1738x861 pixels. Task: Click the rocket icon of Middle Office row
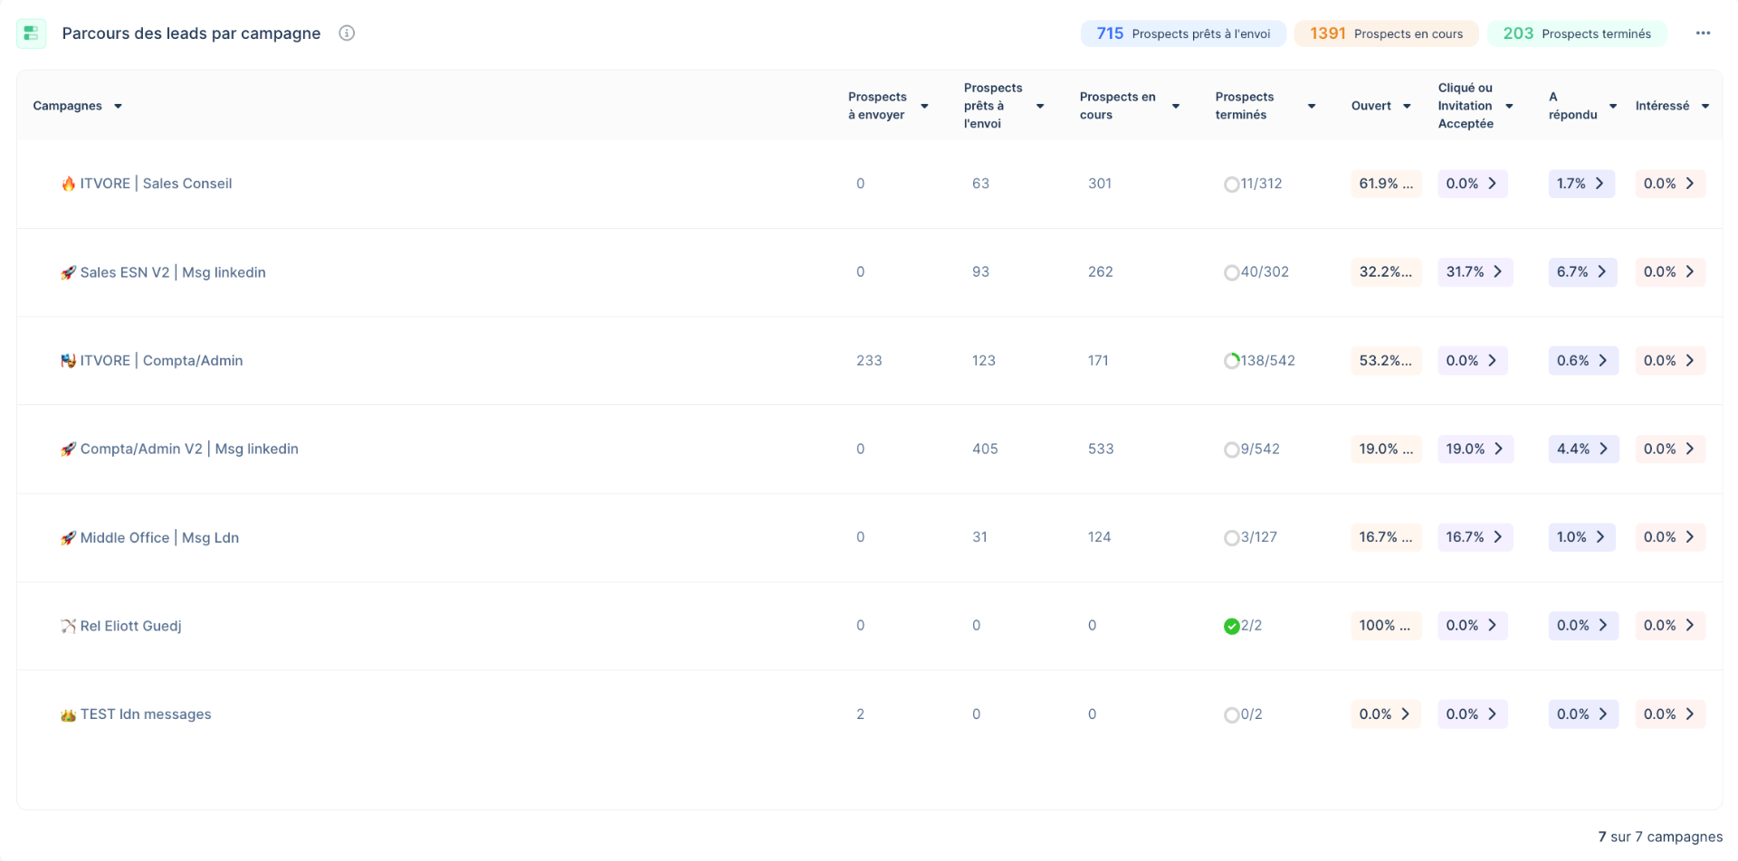(68, 538)
